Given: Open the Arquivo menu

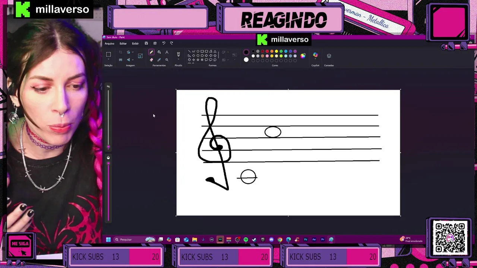Looking at the screenshot, I should [110, 44].
